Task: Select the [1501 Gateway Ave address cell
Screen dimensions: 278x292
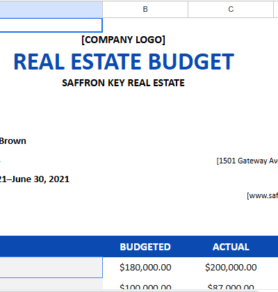Action: point(247,161)
